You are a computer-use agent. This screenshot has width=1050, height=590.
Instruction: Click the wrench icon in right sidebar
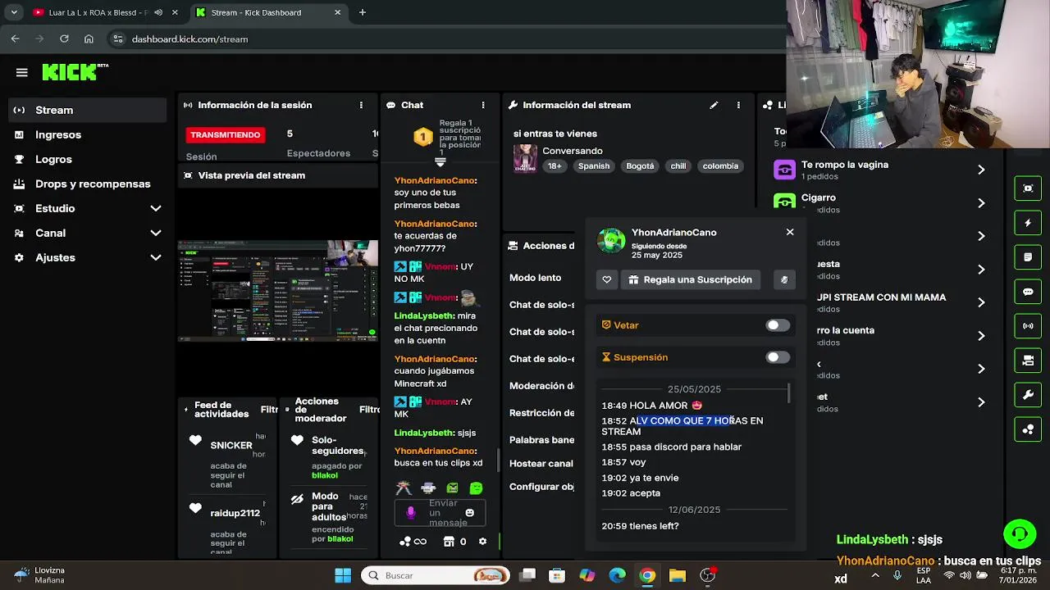coord(1028,395)
